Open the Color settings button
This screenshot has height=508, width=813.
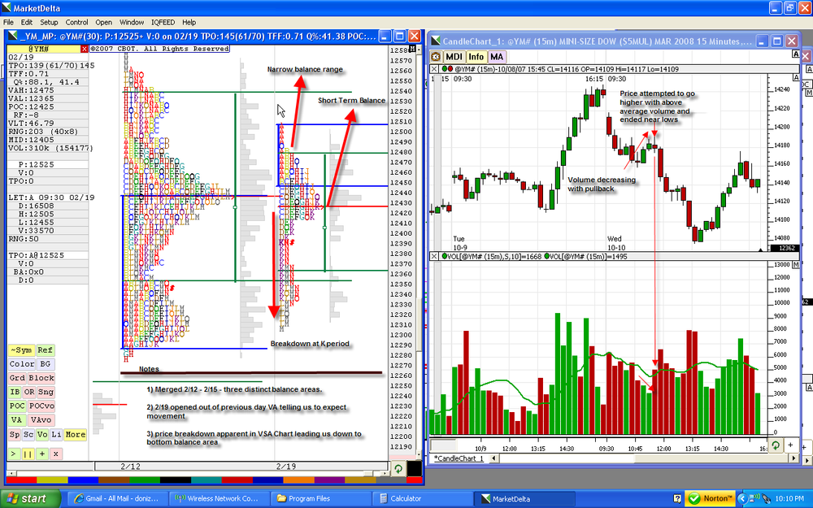(22, 364)
